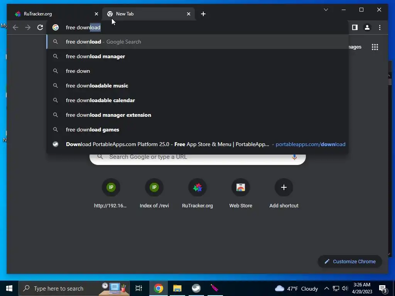Viewport: 395px width, 296px height.
Task: Click the taskbar 'Type here to search' box
Action: click(x=74, y=288)
